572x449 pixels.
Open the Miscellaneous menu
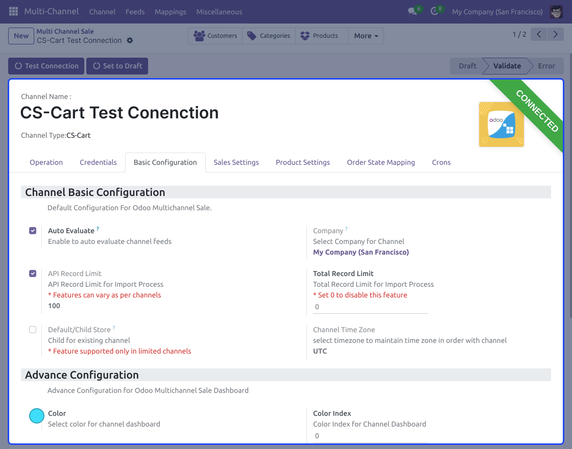tap(219, 12)
